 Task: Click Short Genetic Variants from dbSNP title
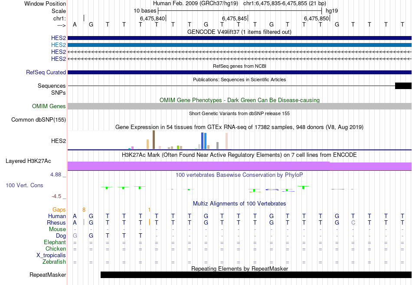[x=239, y=113]
